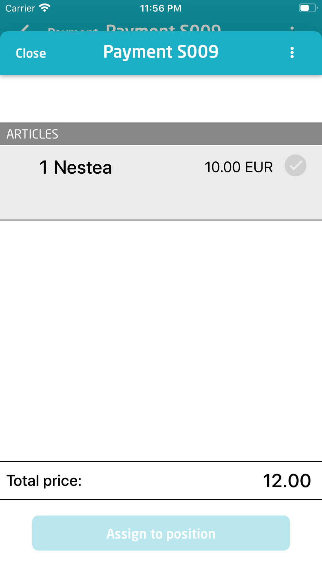Tap the ARTICLES section header
Screen dimensions: 322x574
coord(161,134)
